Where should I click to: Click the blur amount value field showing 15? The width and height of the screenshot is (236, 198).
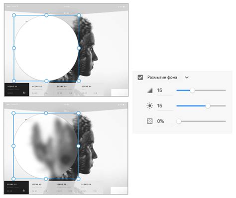[x=165, y=91]
